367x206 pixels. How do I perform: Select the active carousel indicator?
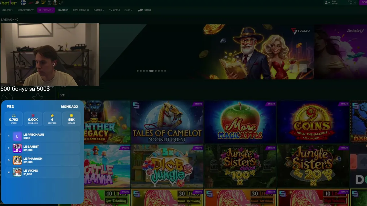[151, 71]
